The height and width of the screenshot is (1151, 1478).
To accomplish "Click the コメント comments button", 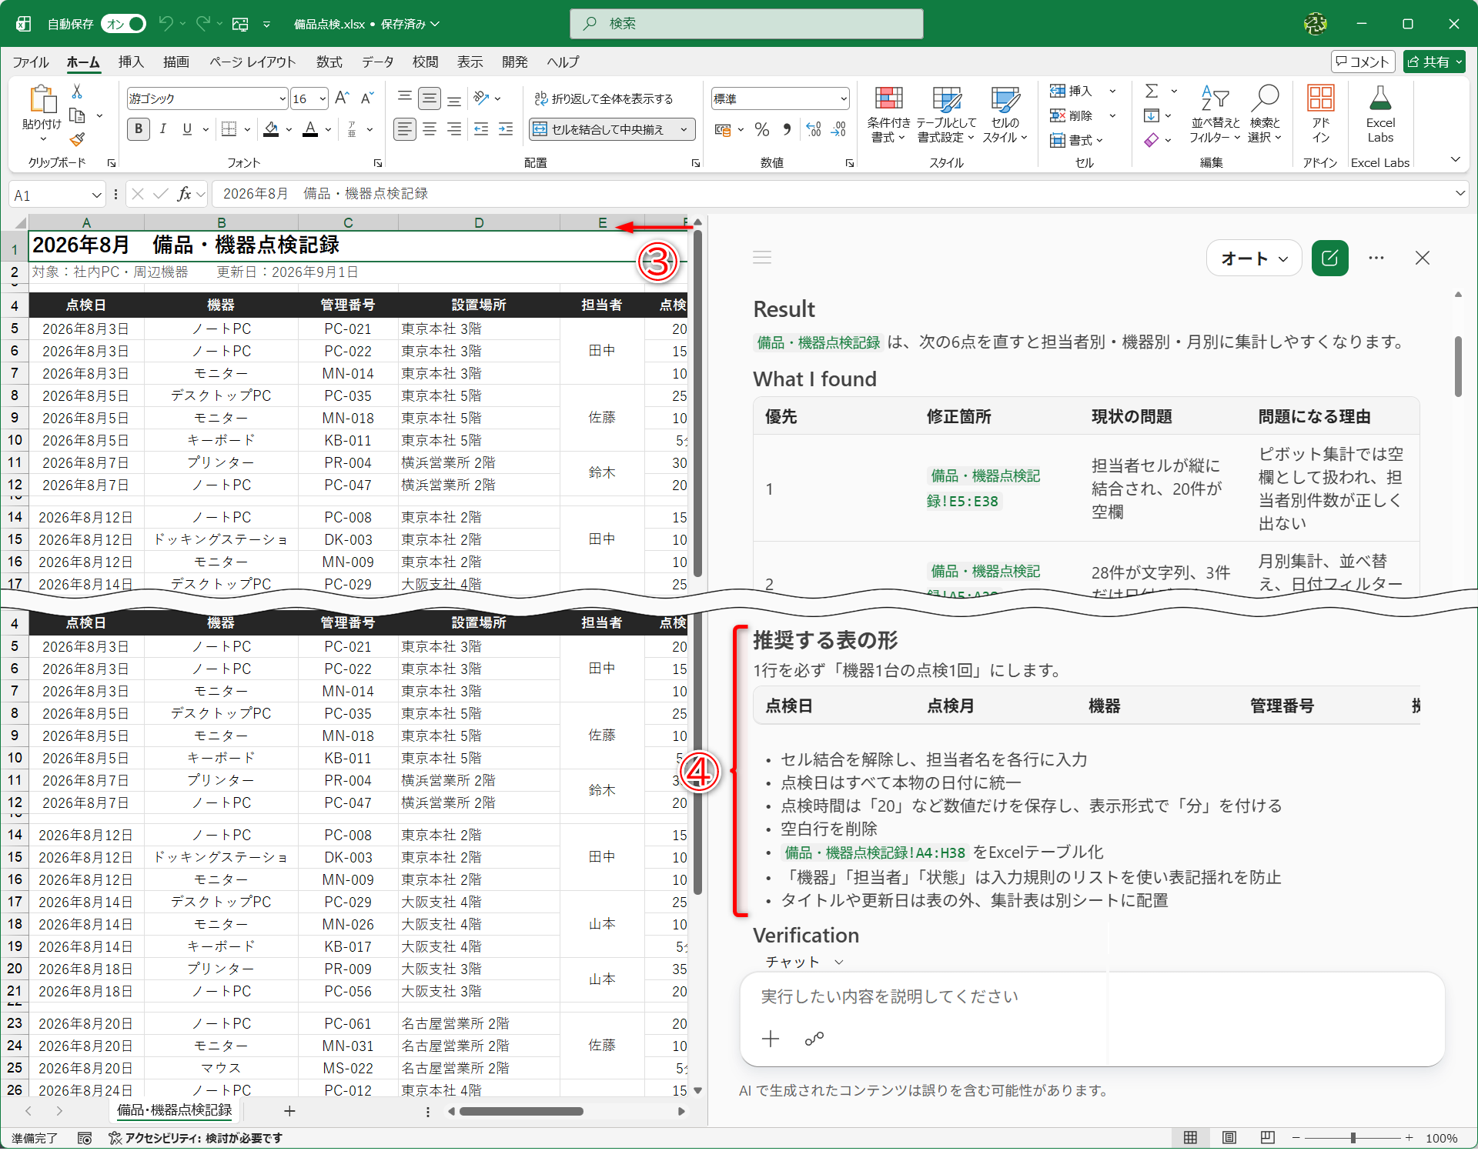I will point(1363,62).
